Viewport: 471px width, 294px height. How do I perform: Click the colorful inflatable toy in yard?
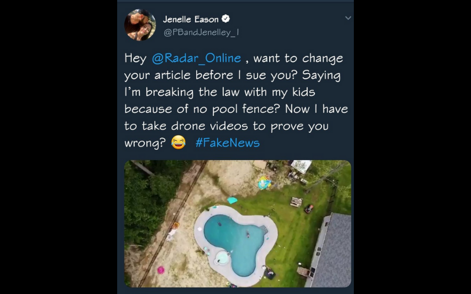click(264, 183)
